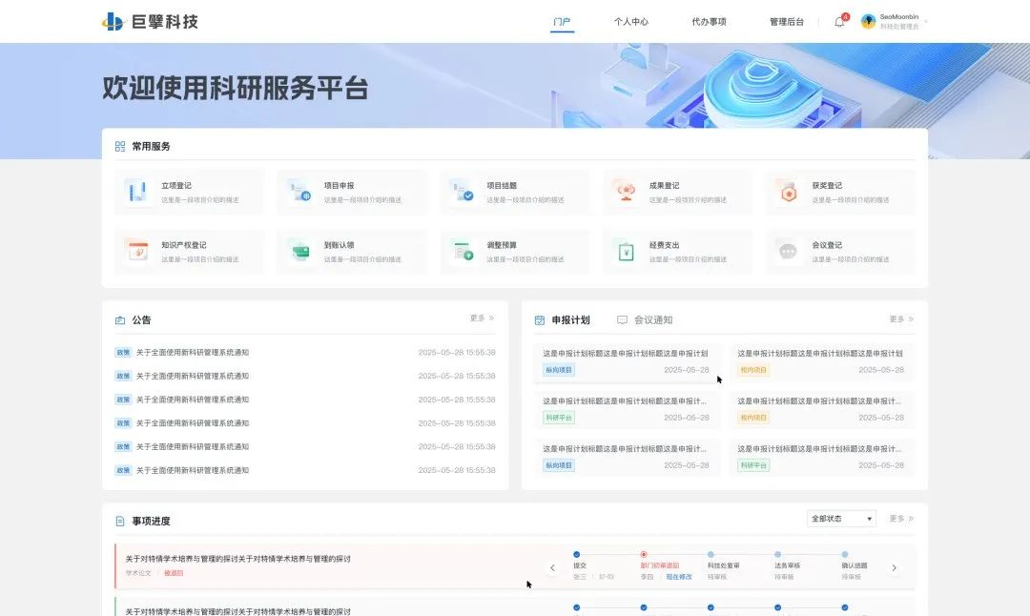Select the 成果登记 trophy icon
The width and height of the screenshot is (1030, 616).
click(626, 193)
